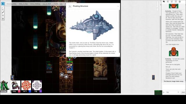Click John's pink player color swatch
The height and width of the screenshot is (104, 186).
pos(19,91)
